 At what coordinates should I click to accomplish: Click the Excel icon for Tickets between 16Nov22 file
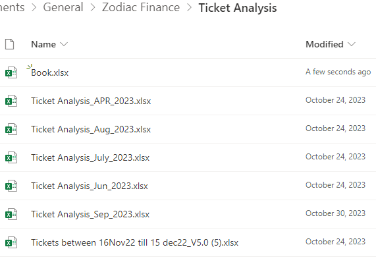coord(11,242)
